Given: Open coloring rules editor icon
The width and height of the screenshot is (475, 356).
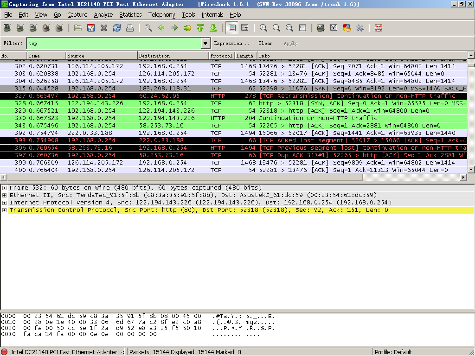Looking at the screenshot, I should [x=347, y=28].
